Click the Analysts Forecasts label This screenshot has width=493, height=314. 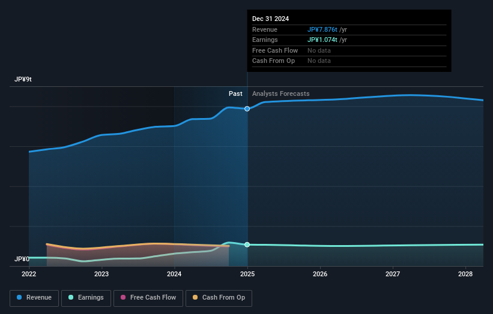(x=281, y=93)
